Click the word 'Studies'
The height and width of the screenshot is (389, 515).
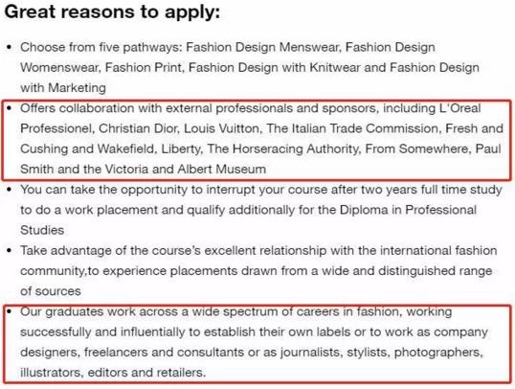(42, 230)
